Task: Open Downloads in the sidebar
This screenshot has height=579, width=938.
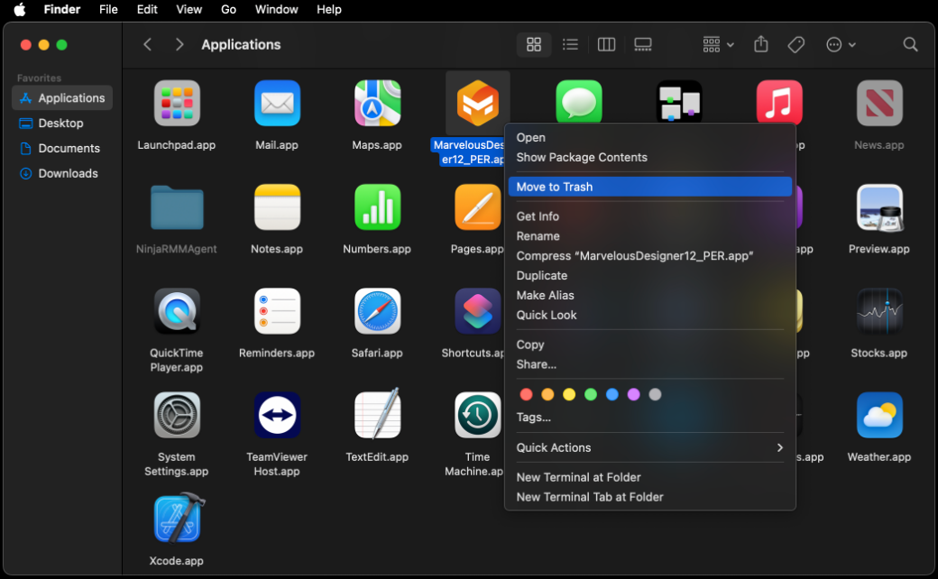Action: (x=62, y=173)
